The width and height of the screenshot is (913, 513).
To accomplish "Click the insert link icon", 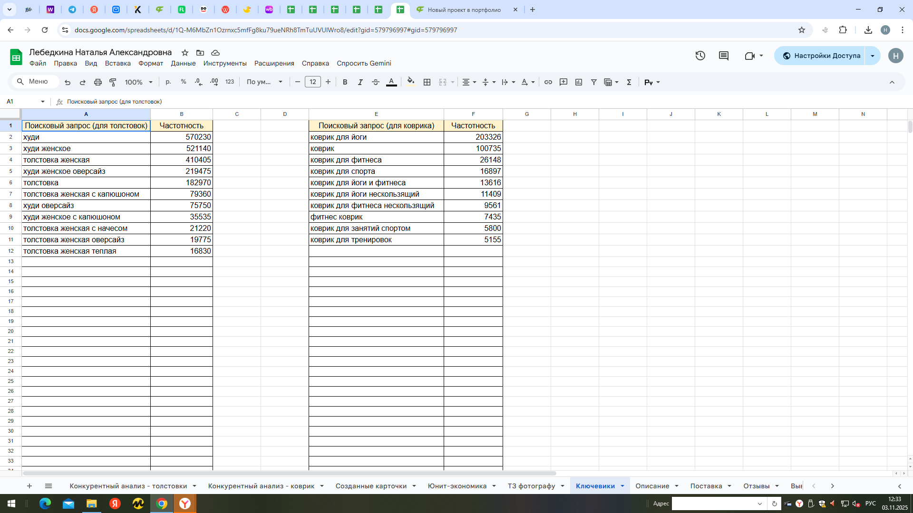I will [548, 82].
